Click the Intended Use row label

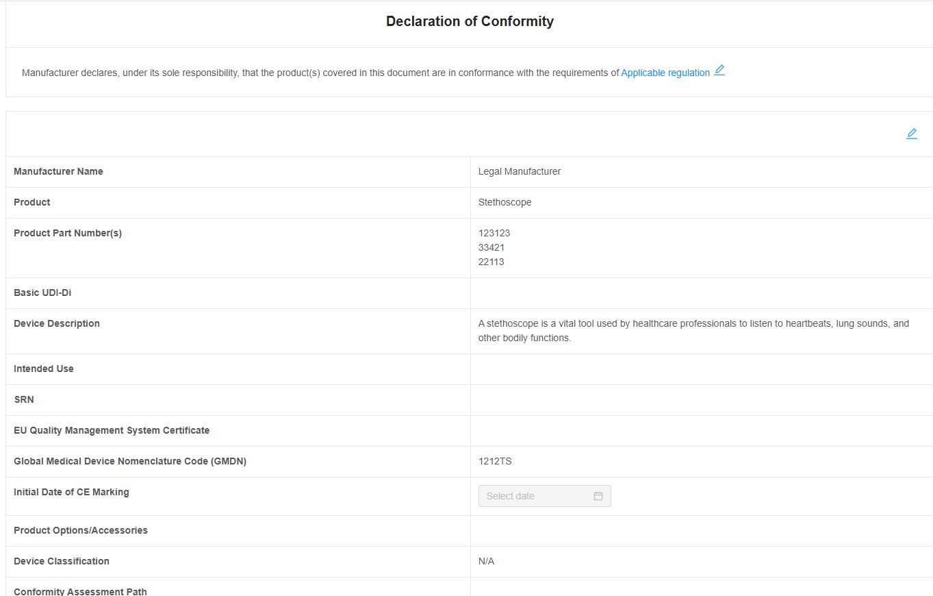pyautogui.click(x=44, y=369)
